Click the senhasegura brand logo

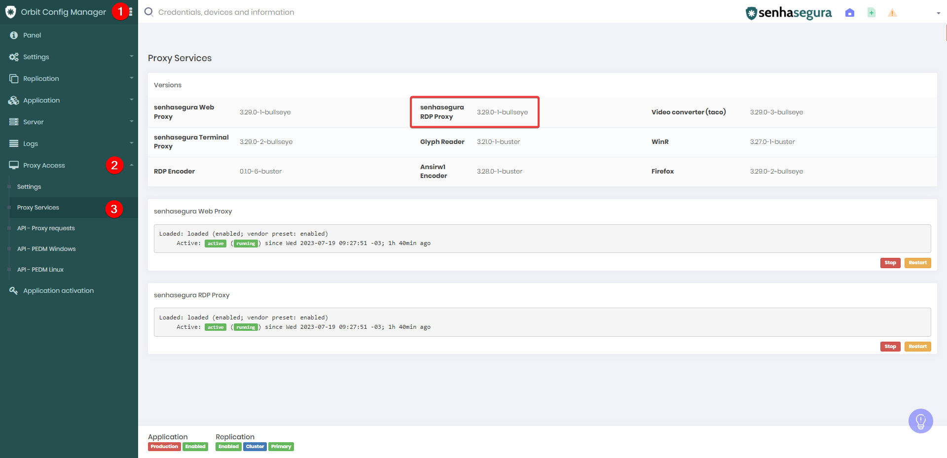tap(788, 13)
